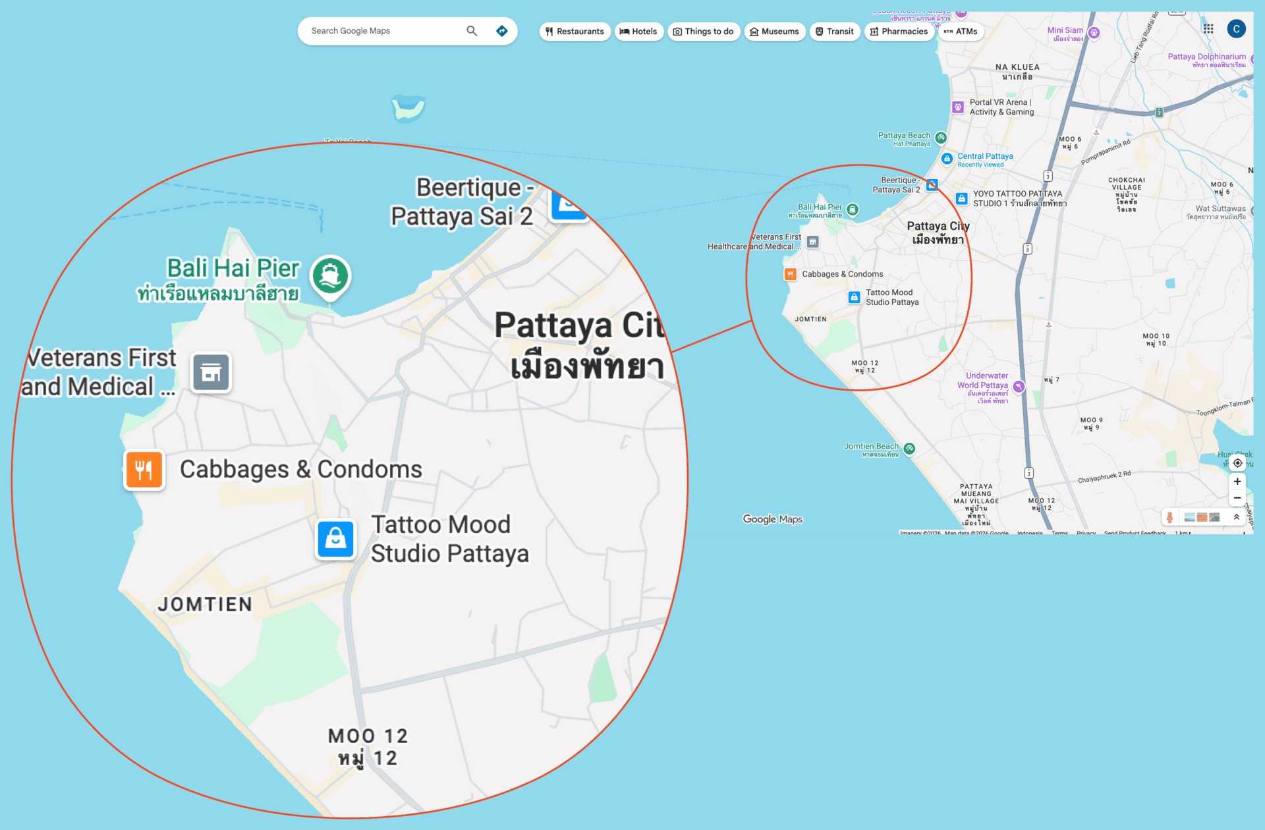Click the NA KLUEA district label
This screenshot has height=830, width=1265.
tap(1017, 72)
